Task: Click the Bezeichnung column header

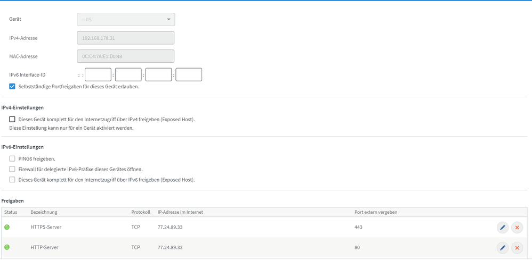Action: coord(44,212)
